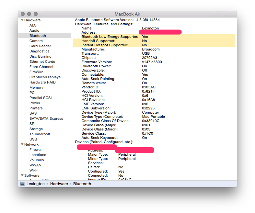The height and width of the screenshot is (213, 255).
Task: Click the '0x1C0' Service Class value
Action: [147, 134]
